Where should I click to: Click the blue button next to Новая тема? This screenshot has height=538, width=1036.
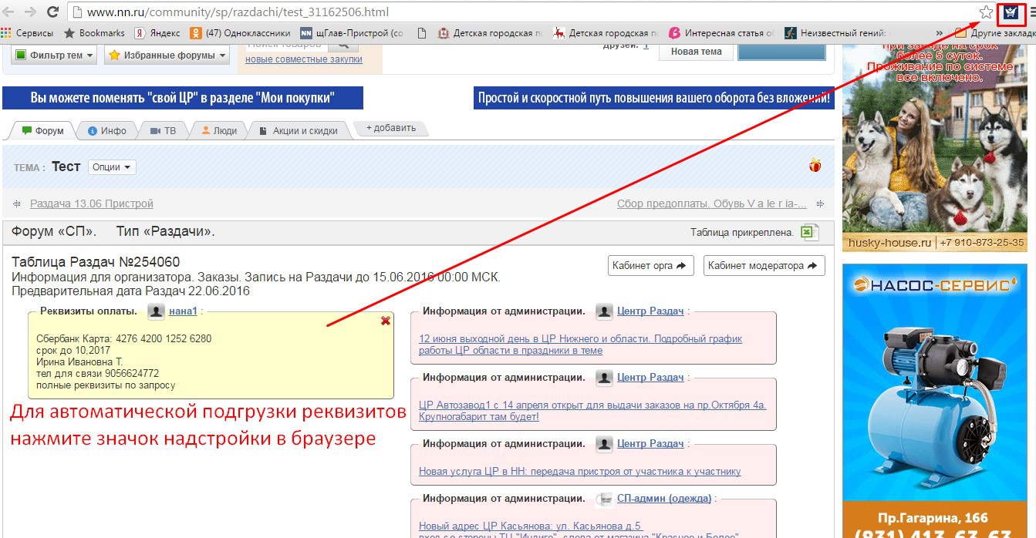pyautogui.click(x=781, y=52)
